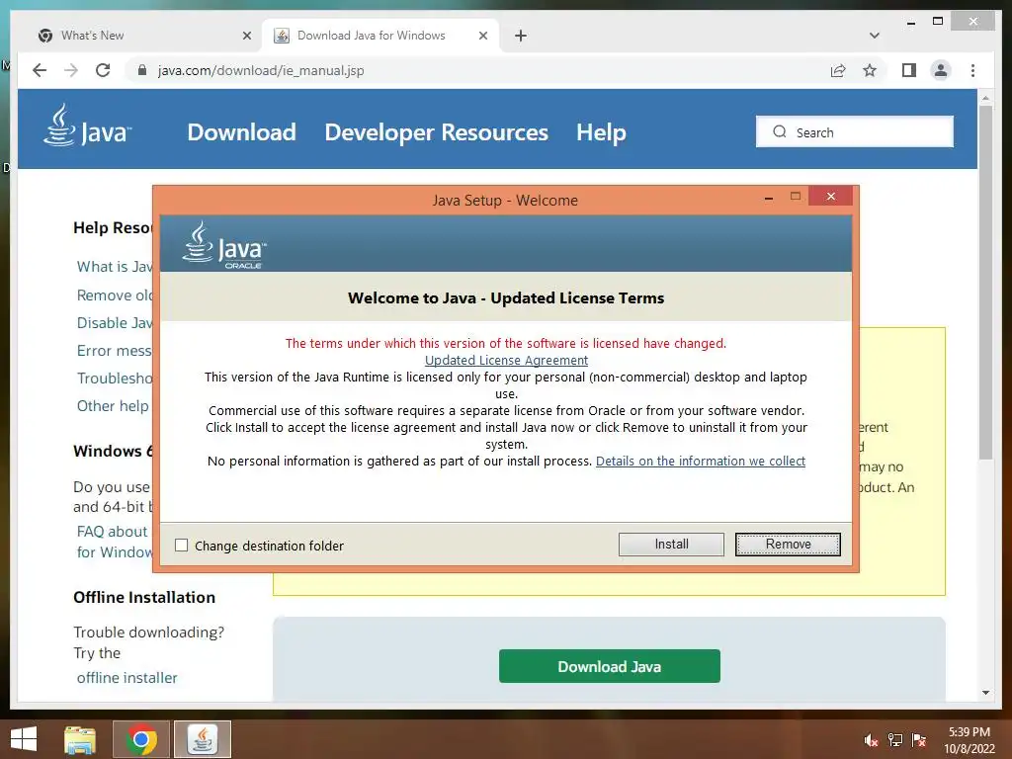Close the What's New tab
Image resolution: width=1012 pixels, height=759 pixels.
[x=246, y=36]
